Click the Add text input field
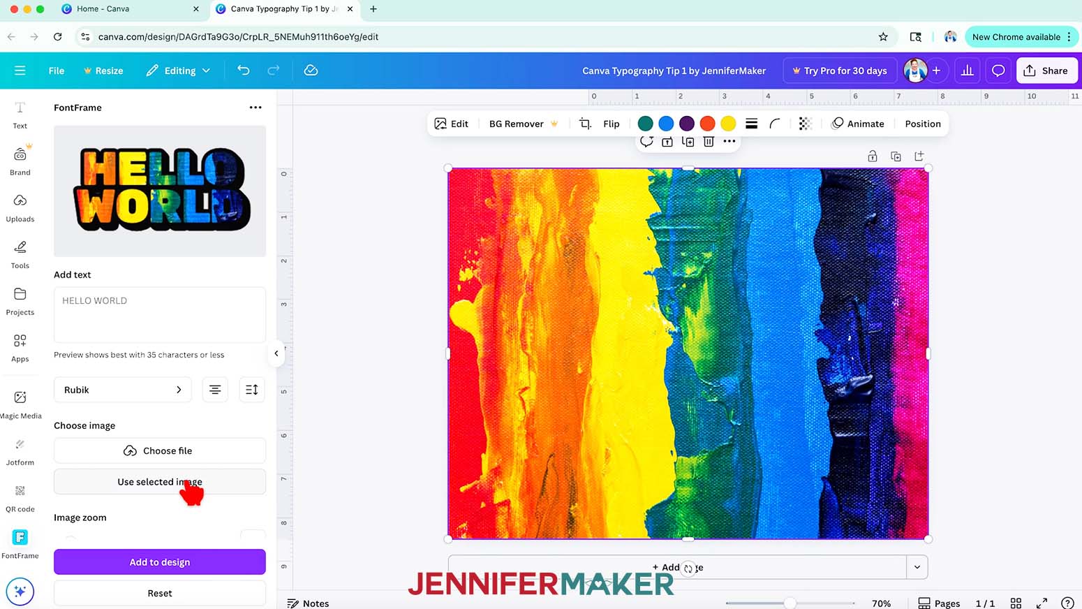 (160, 314)
